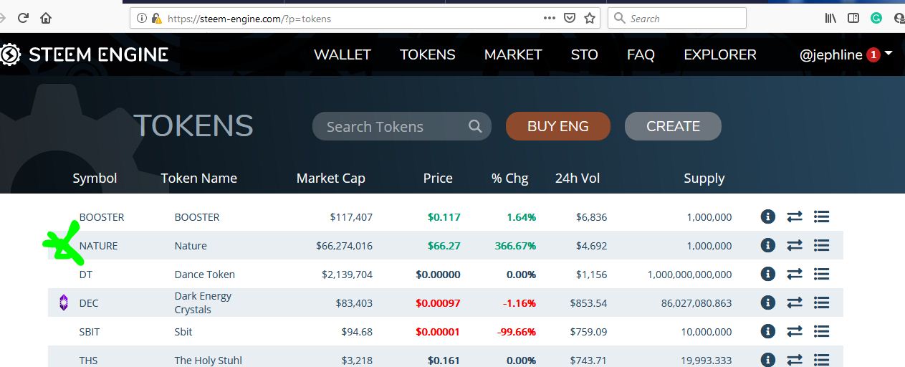Open the browser library icon
The height and width of the screenshot is (367, 905).
[x=830, y=19]
